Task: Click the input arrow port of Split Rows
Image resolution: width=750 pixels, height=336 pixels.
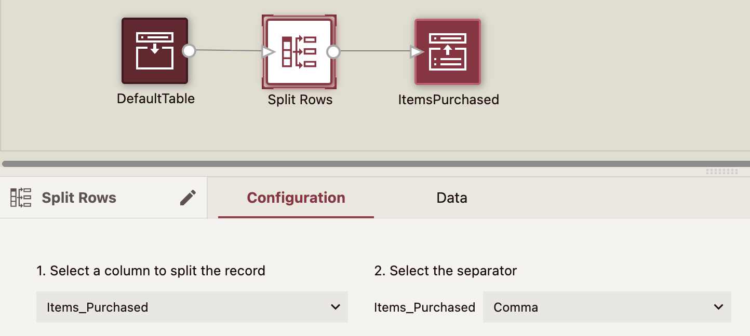Action: [x=268, y=51]
